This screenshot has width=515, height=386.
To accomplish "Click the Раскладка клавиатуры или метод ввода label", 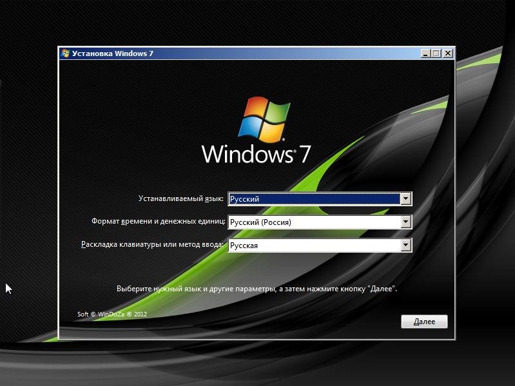I will [152, 246].
